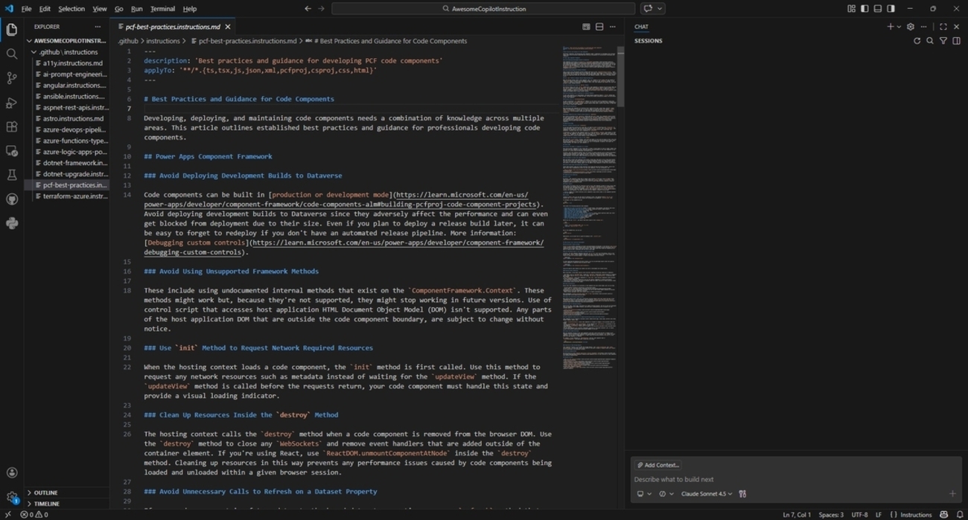Open the Run menu

click(x=136, y=9)
